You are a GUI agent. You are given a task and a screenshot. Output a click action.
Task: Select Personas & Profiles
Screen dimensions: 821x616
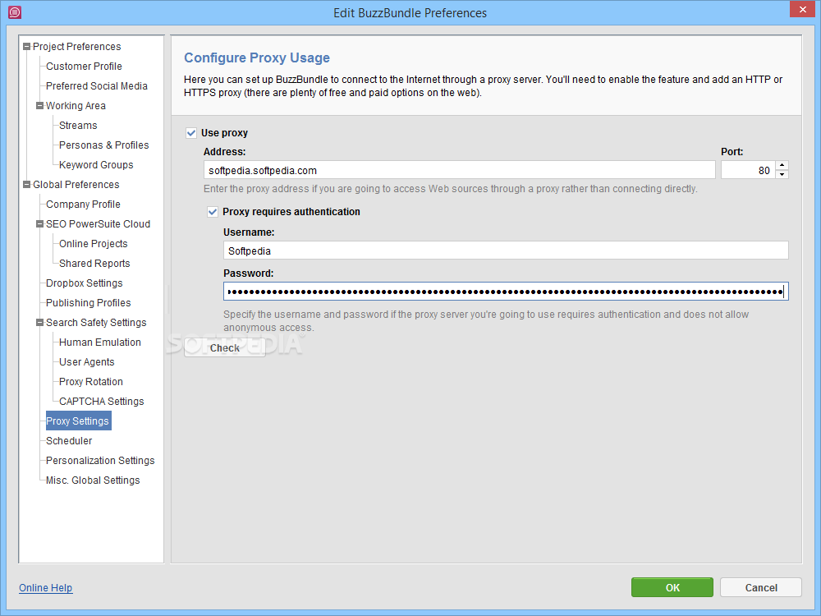click(103, 145)
